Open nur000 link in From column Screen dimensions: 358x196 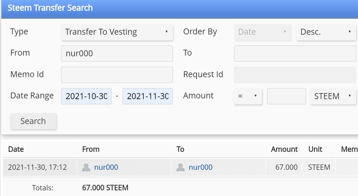tap(106, 167)
